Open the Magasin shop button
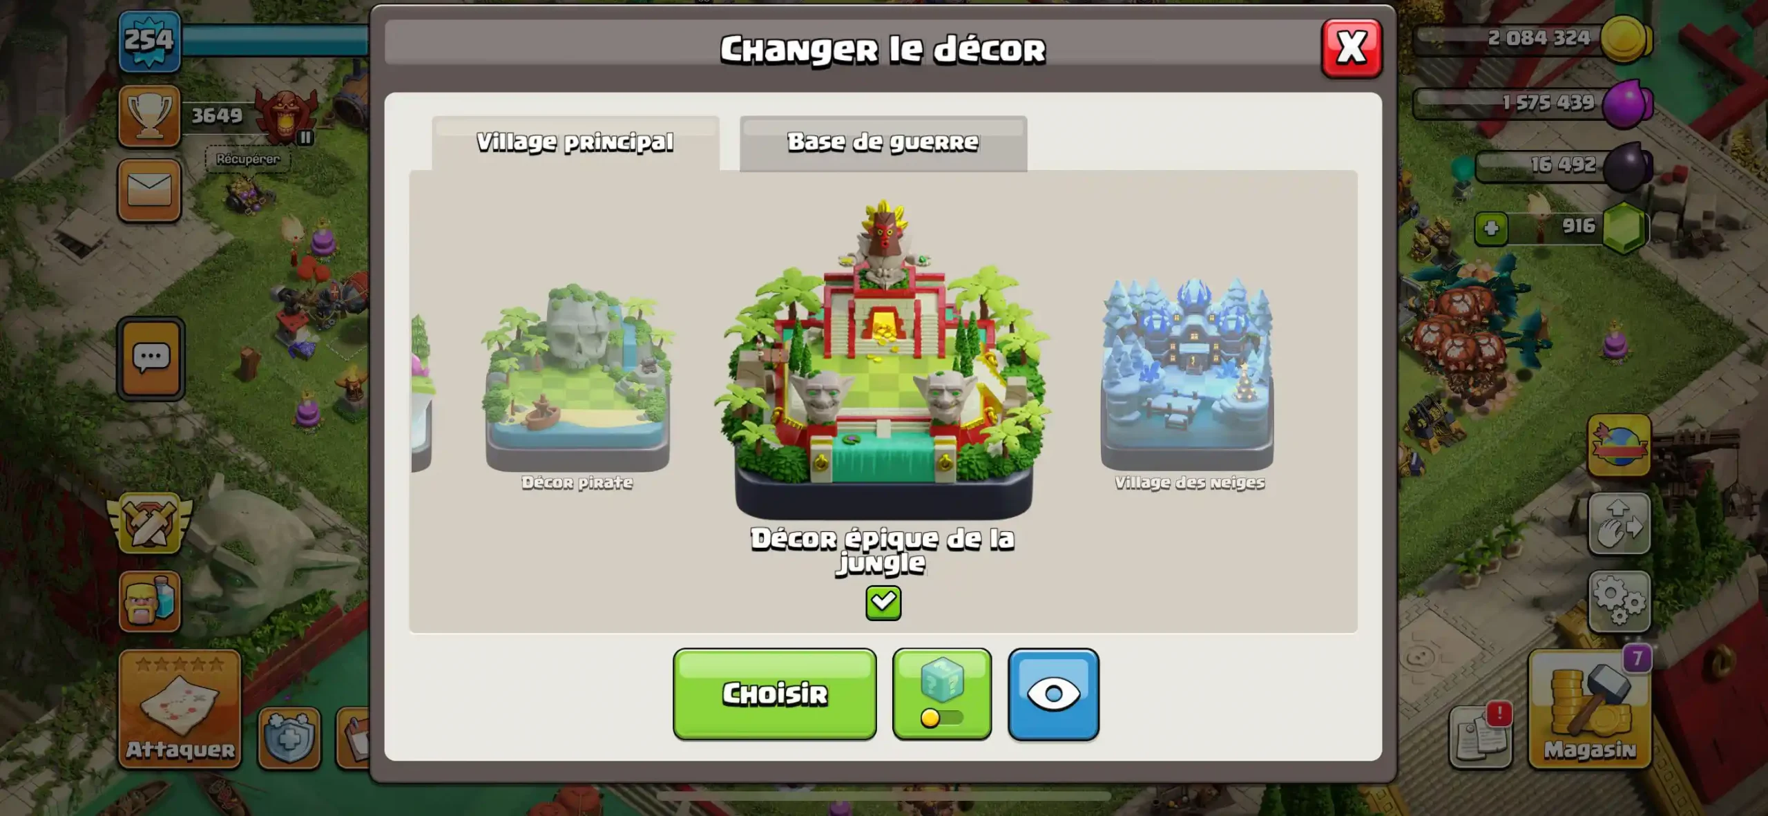This screenshot has height=816, width=1768. pyautogui.click(x=1591, y=709)
